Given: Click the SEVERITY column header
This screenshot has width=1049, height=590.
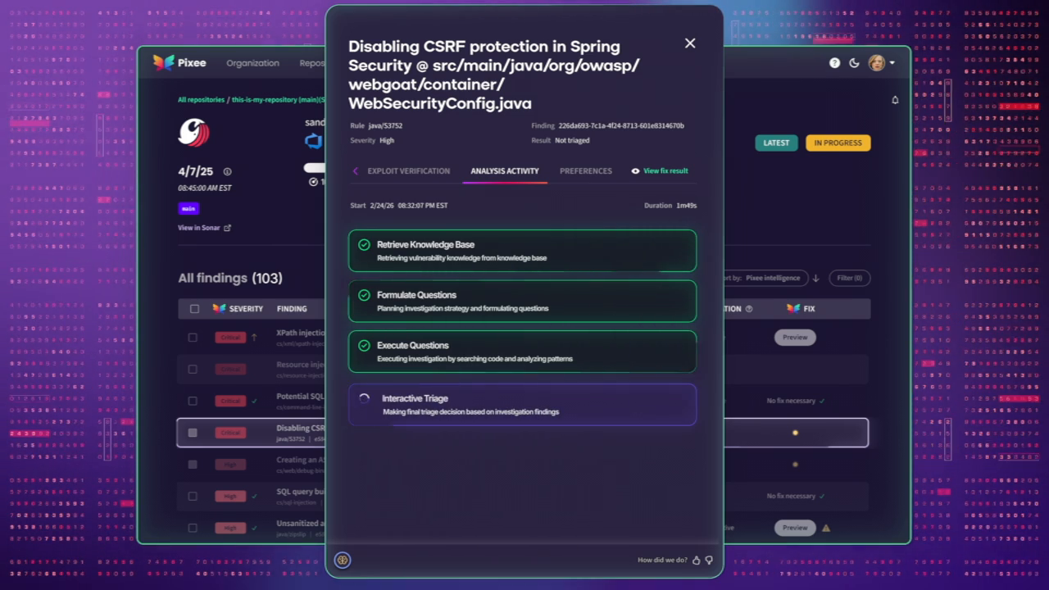Looking at the screenshot, I should click(246, 309).
